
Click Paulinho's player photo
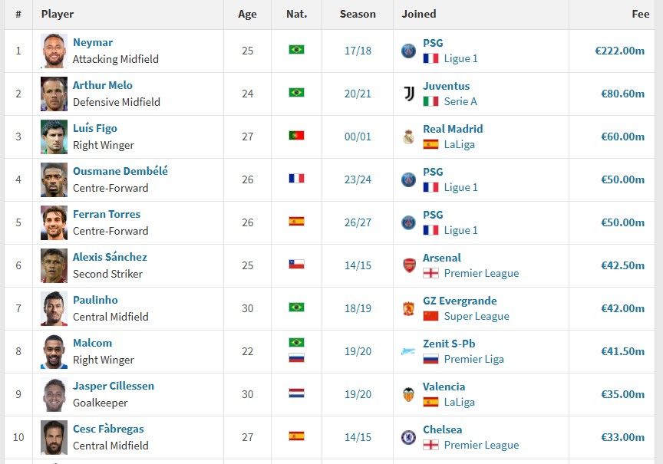point(54,308)
